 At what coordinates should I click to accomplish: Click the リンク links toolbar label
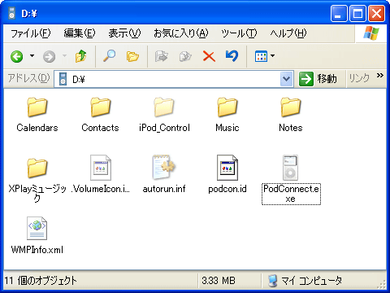359,78
